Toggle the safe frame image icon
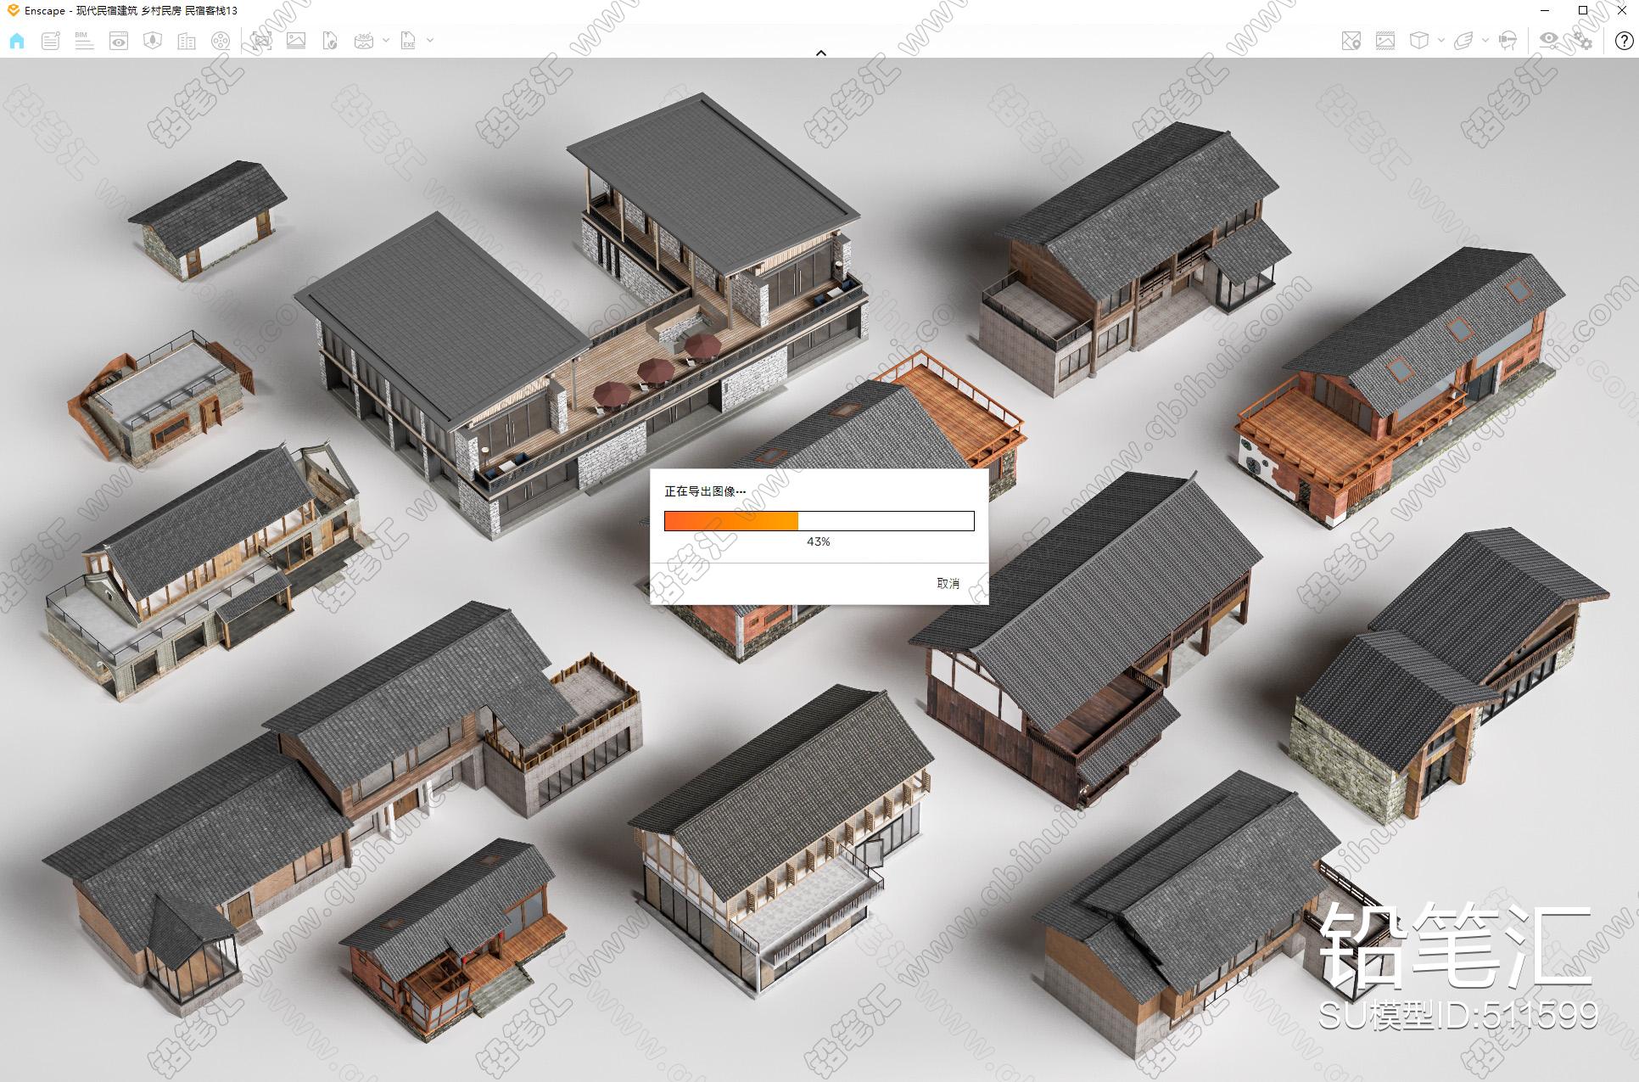Screen dimensions: 1639x1082 coord(1385,41)
